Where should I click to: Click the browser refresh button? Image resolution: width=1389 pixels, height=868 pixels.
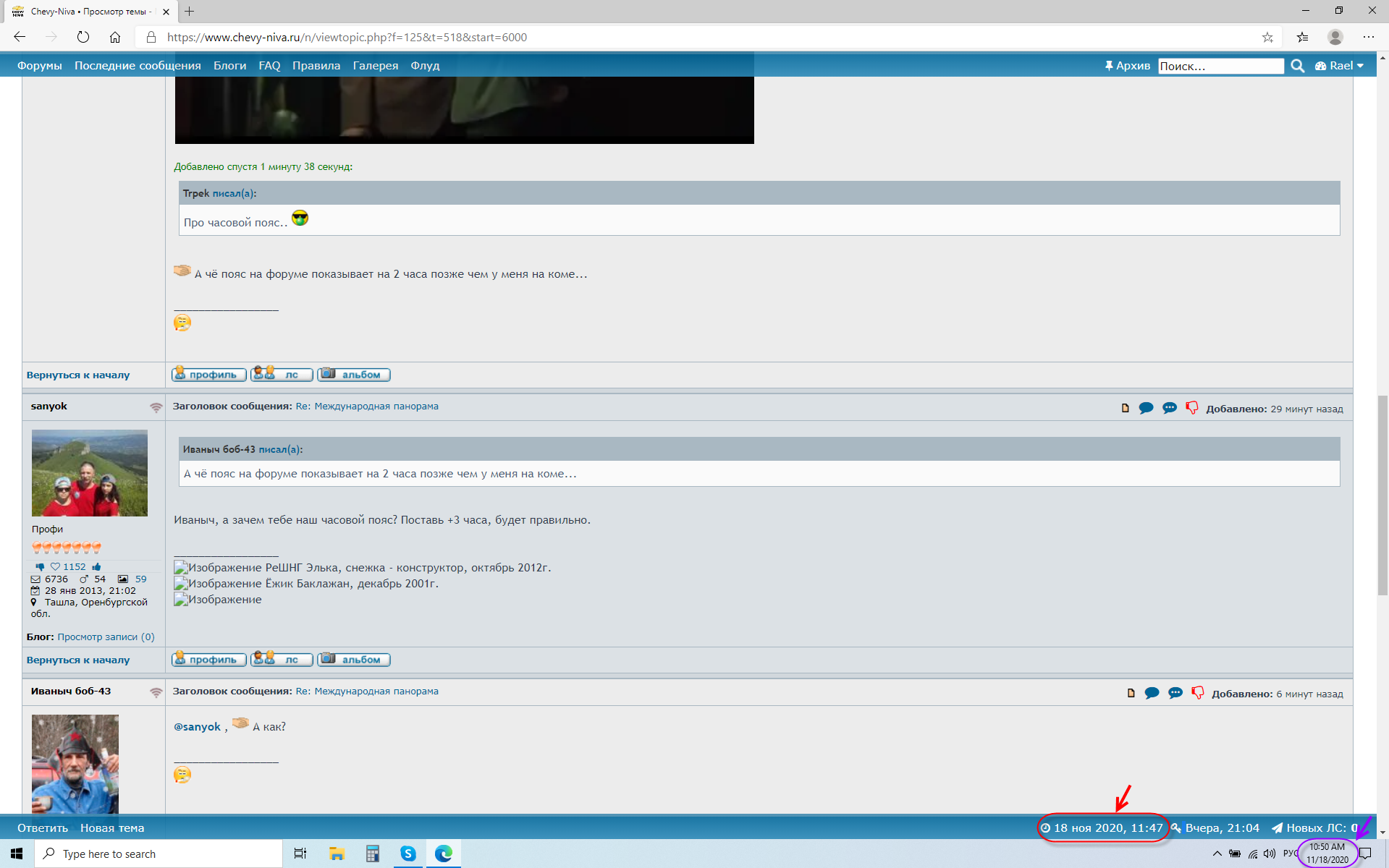83,37
